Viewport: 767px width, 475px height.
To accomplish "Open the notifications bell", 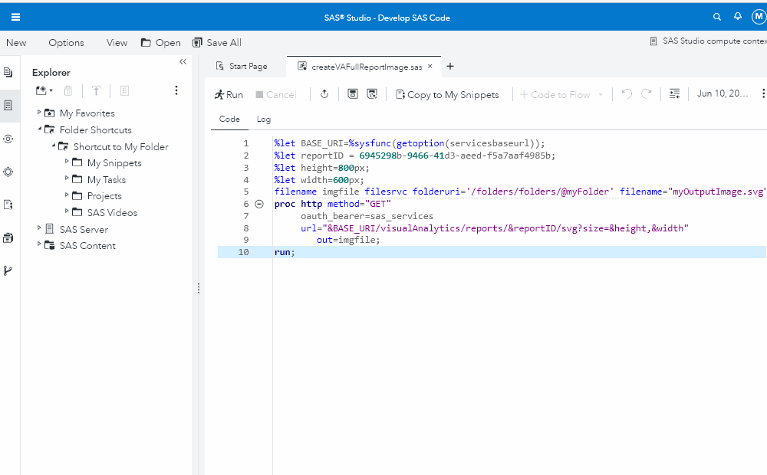I will tap(737, 16).
